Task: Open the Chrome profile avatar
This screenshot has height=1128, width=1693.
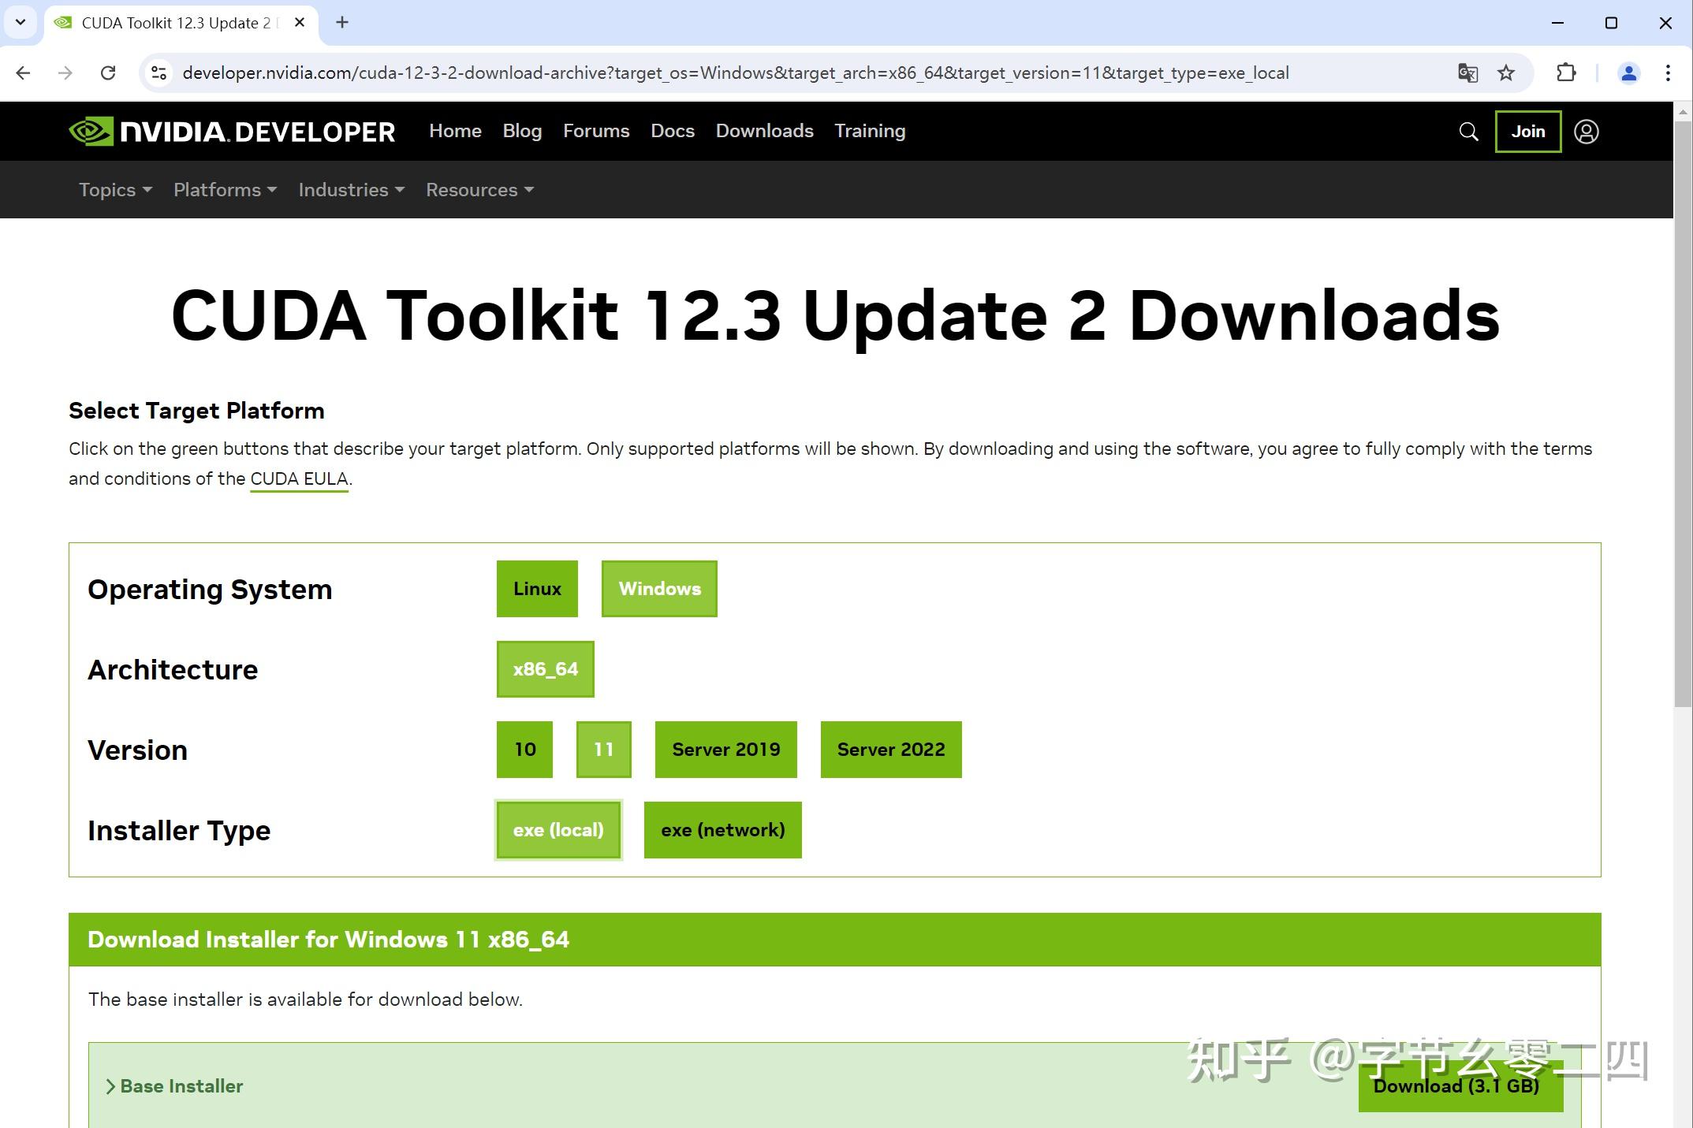Action: coord(1628,73)
